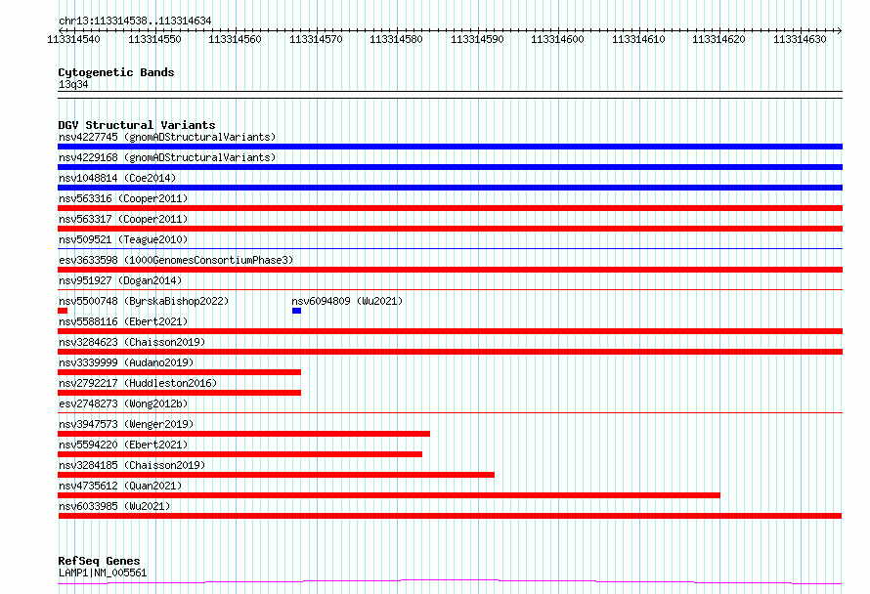Click the thin red line under esv2748273
This screenshot has width=870, height=594.
(450, 412)
